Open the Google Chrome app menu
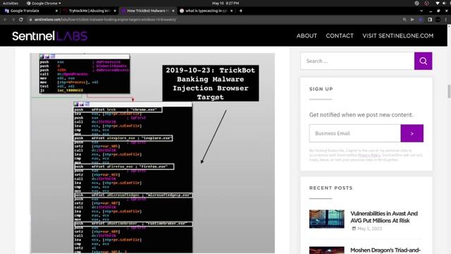The height and width of the screenshot is (254, 451). [44, 3]
